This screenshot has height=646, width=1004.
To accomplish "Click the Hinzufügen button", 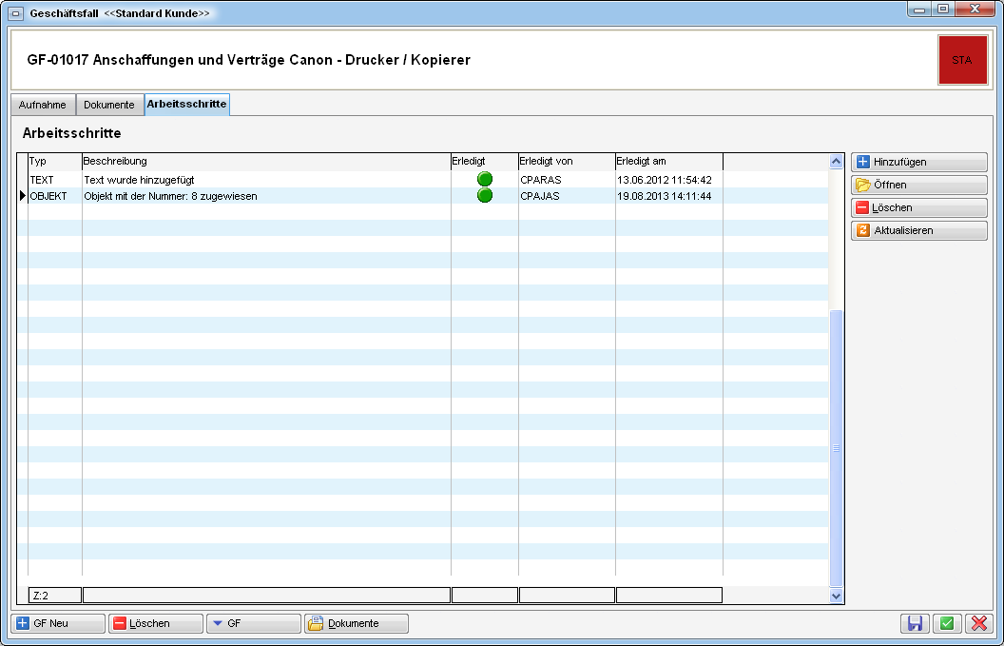I will tap(918, 162).
